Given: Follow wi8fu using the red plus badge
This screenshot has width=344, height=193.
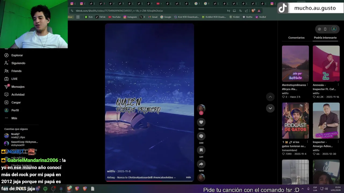Looking at the screenshot, I should coord(201,113).
